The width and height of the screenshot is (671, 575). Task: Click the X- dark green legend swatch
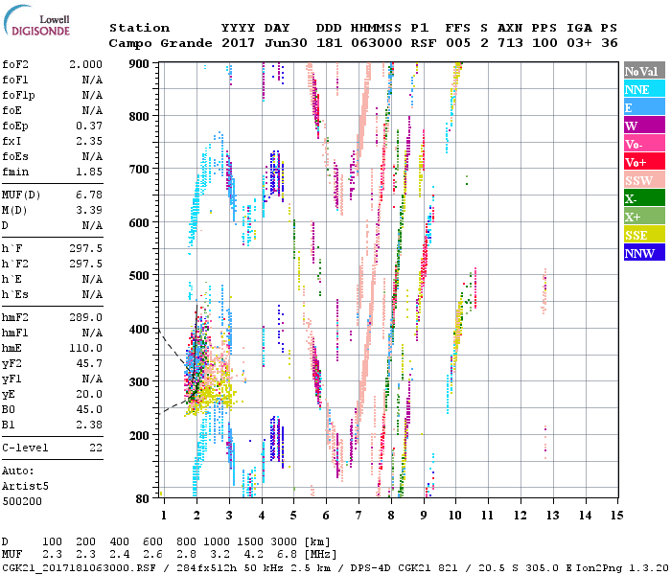[643, 198]
